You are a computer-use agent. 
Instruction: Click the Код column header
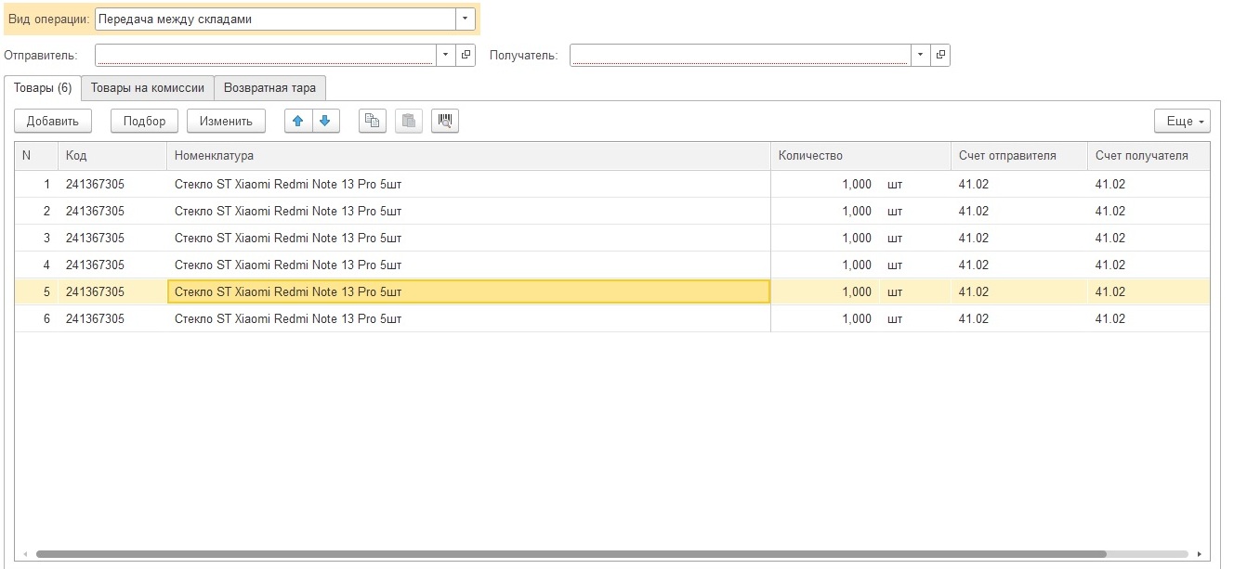point(112,156)
